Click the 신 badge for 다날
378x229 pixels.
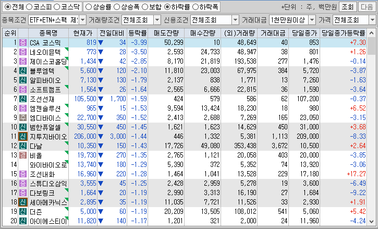point(23,146)
